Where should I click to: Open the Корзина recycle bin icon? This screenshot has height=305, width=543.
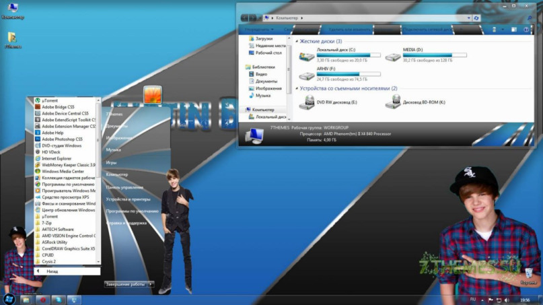tap(529, 277)
